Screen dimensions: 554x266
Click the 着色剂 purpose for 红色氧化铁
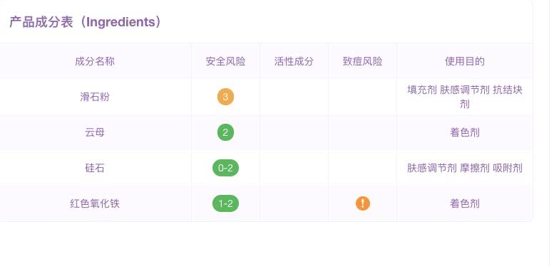coord(465,203)
